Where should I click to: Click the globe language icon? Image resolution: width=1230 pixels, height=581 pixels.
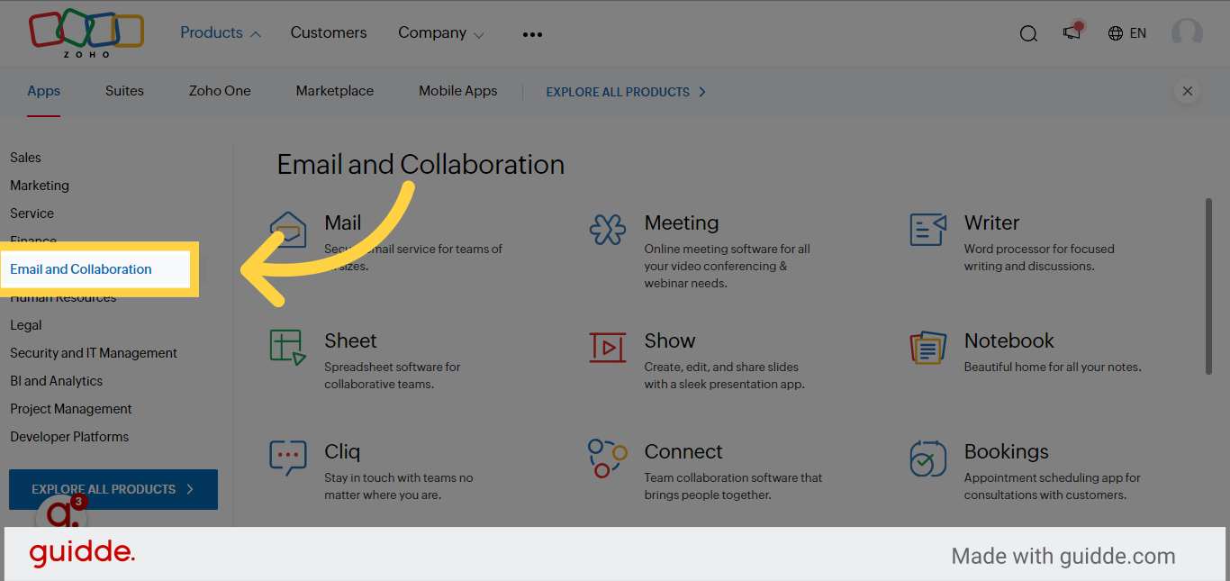pos(1116,33)
